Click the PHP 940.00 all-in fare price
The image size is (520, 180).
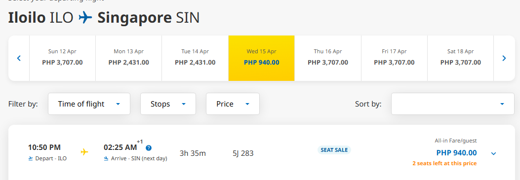pyautogui.click(x=456, y=153)
